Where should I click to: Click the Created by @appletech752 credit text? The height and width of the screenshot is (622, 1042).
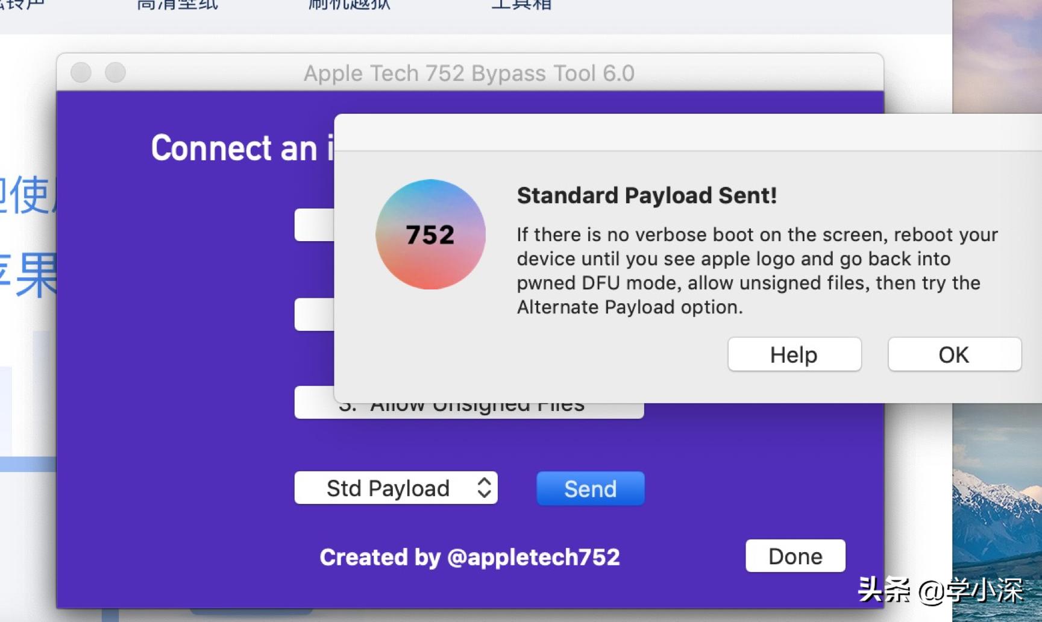click(469, 558)
